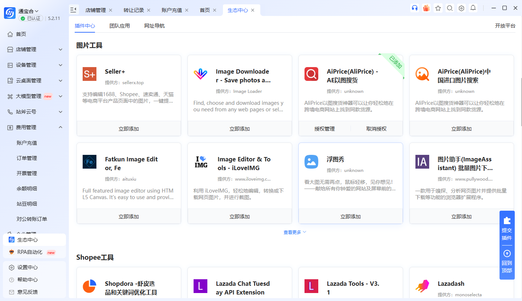Click the Lazada Tools red L icon

311,286
